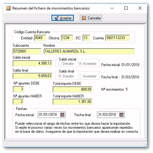
Task: Select Acreedor under Saldo final
Action: [87, 76]
